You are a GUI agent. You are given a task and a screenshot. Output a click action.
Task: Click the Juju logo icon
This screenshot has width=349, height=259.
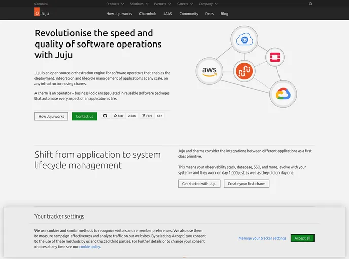(37, 12)
